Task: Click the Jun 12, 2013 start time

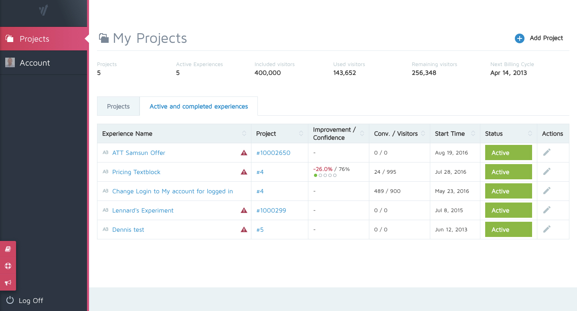Action: (x=451, y=230)
